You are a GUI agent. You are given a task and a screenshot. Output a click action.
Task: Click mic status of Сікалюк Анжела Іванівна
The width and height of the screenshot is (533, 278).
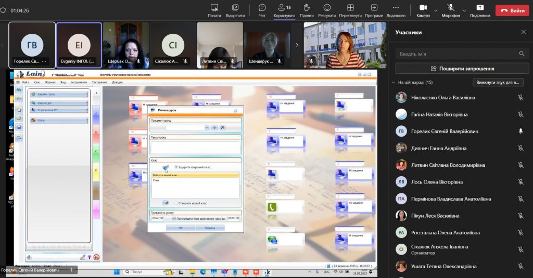coord(521,249)
